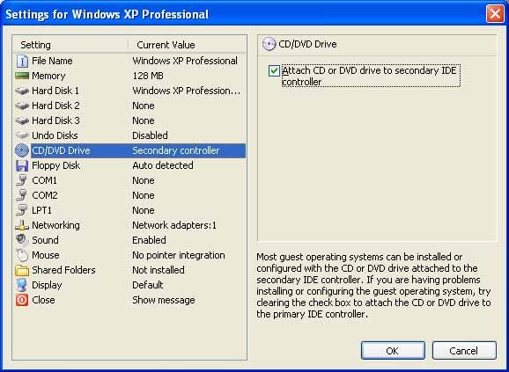
Task: Uncheck Attach CD or DVD drive checkbox
Action: click(274, 70)
